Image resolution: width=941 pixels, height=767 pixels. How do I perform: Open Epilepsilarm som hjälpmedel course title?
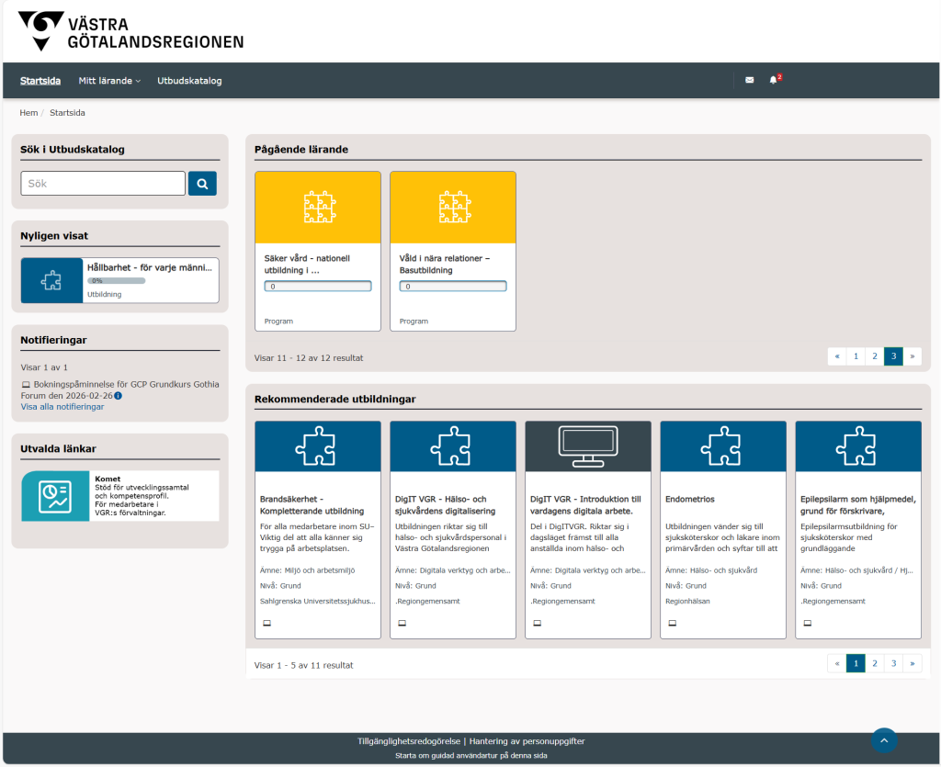click(857, 505)
